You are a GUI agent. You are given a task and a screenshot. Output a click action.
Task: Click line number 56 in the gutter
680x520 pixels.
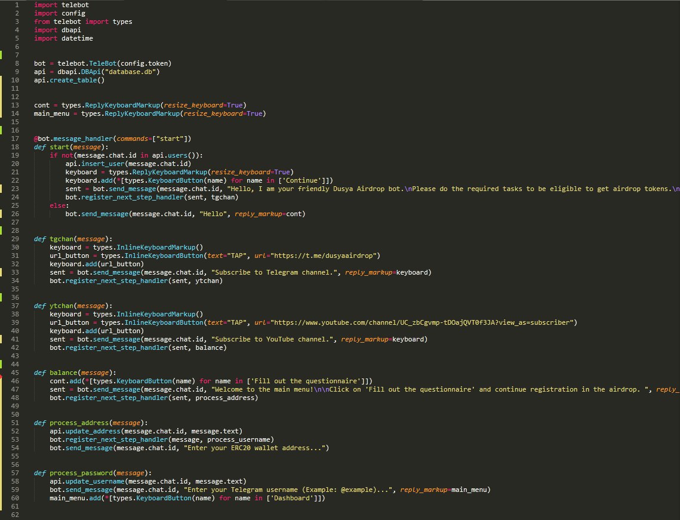pos(15,464)
